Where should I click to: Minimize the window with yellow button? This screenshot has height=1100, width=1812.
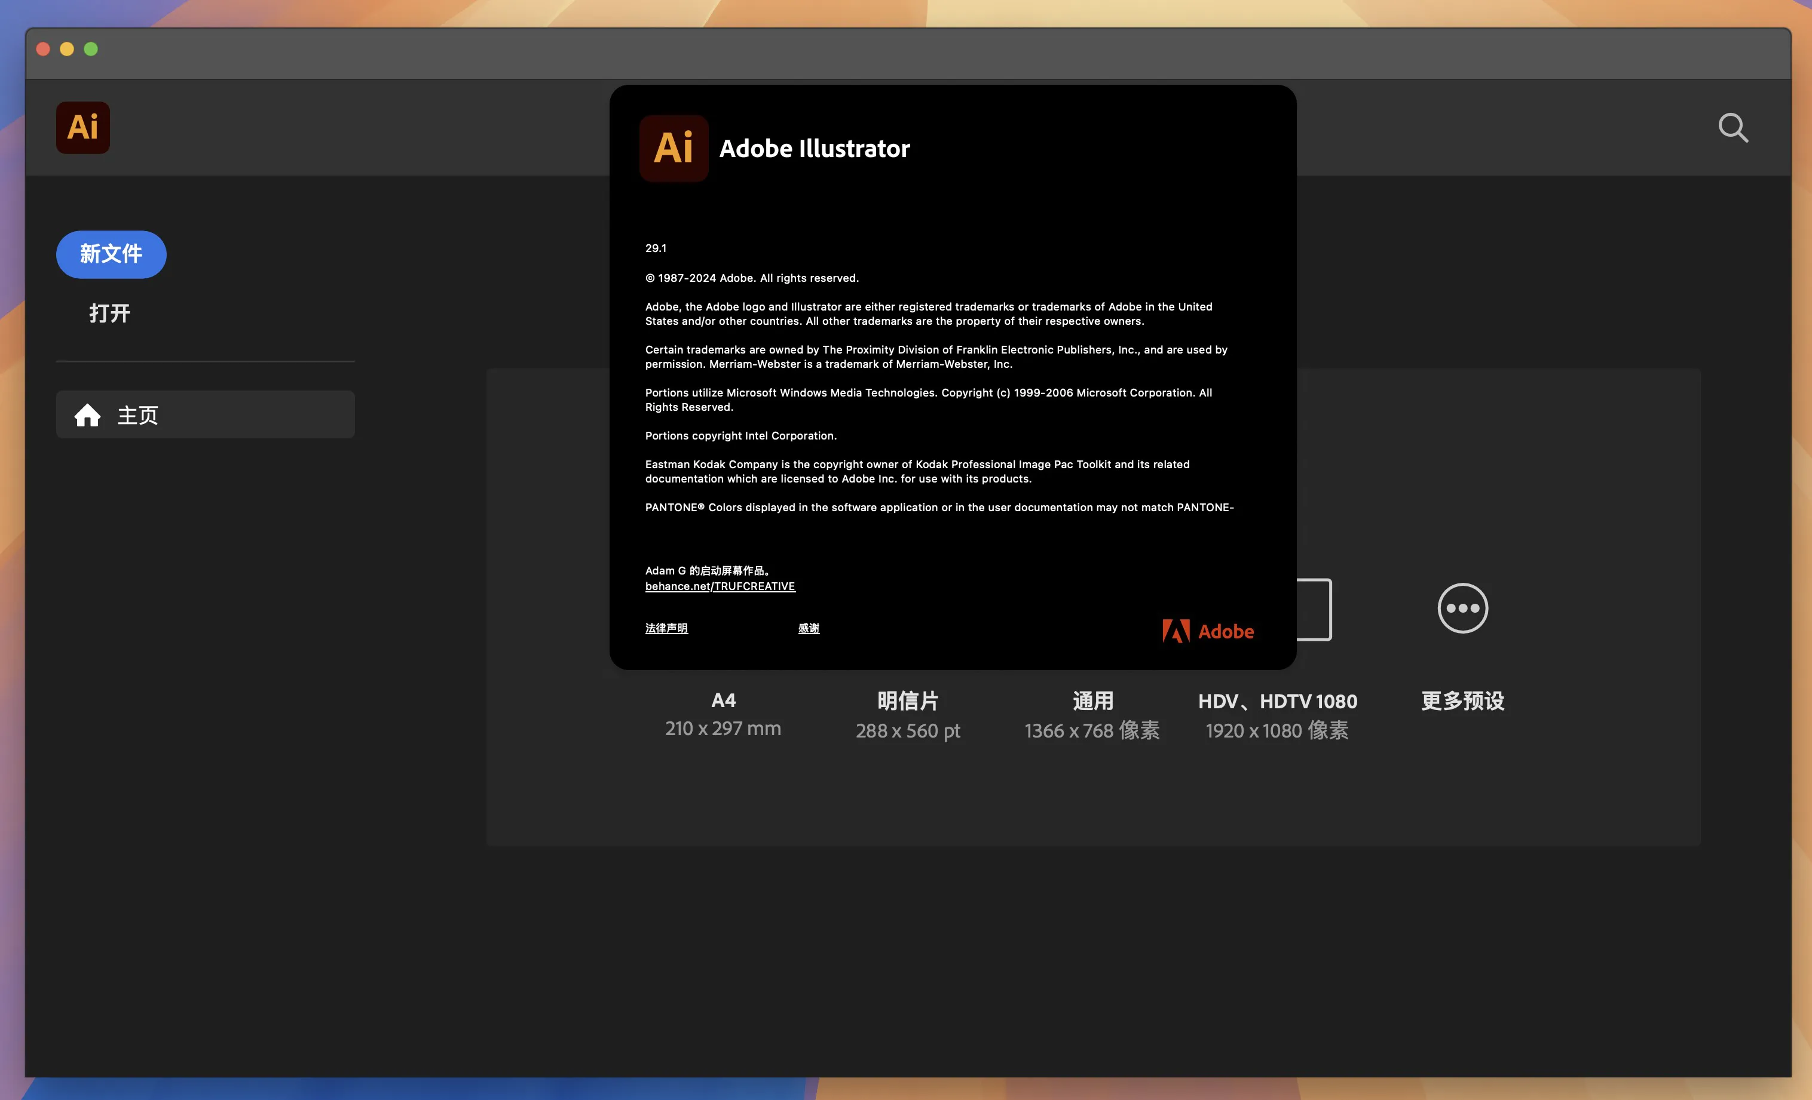(67, 48)
